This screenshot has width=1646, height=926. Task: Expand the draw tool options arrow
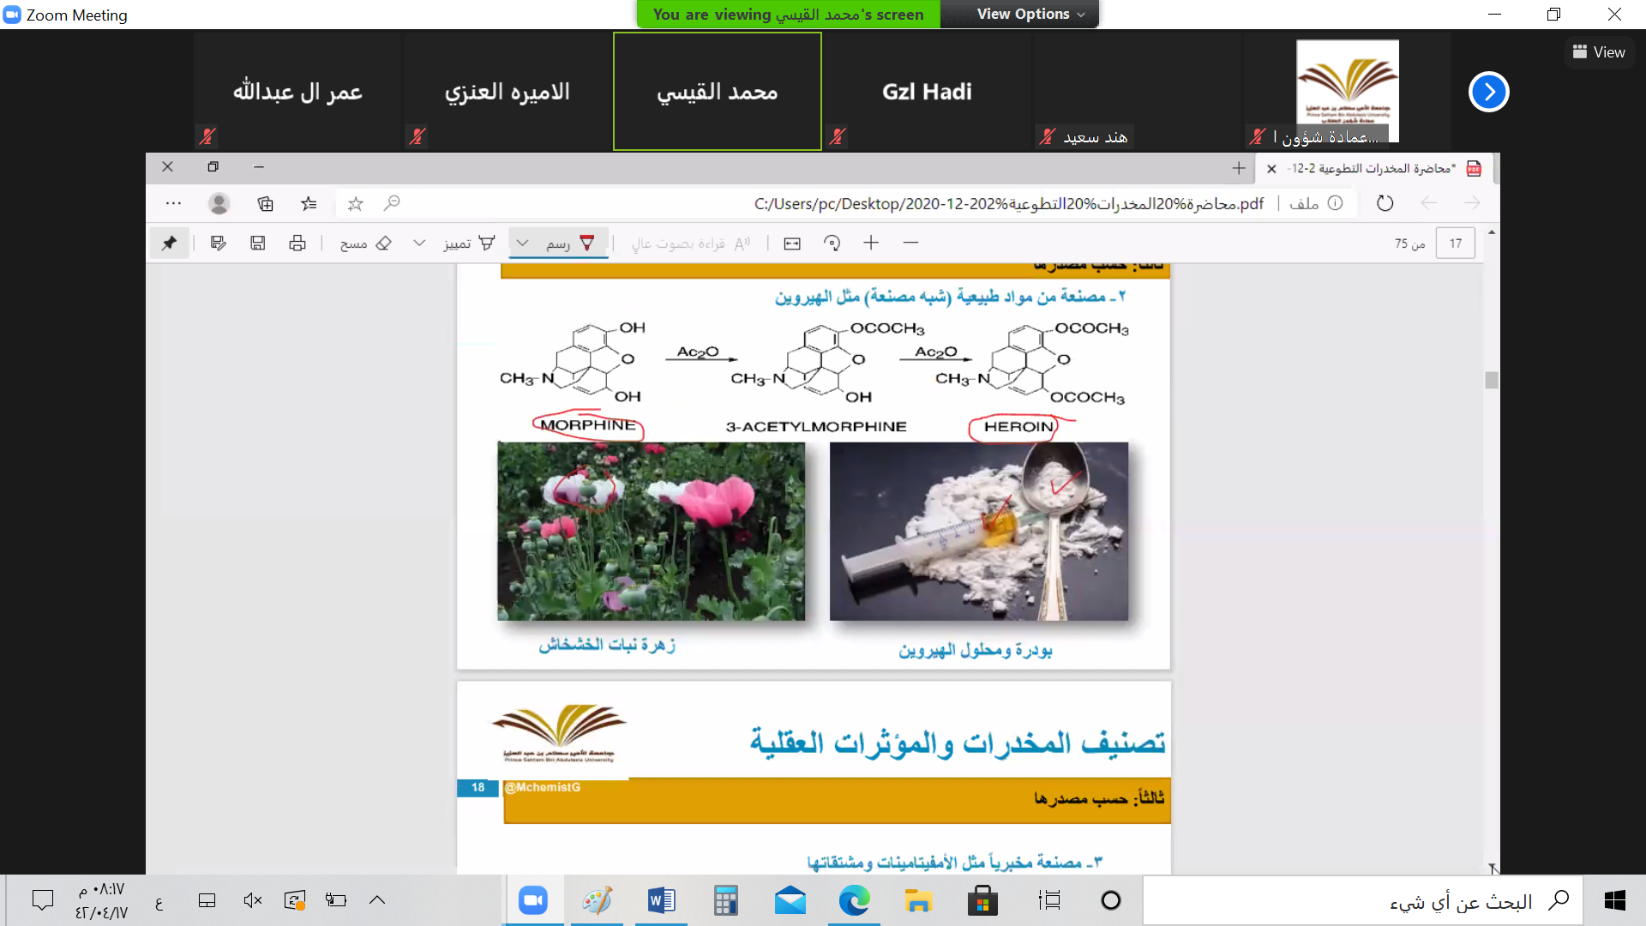[522, 244]
